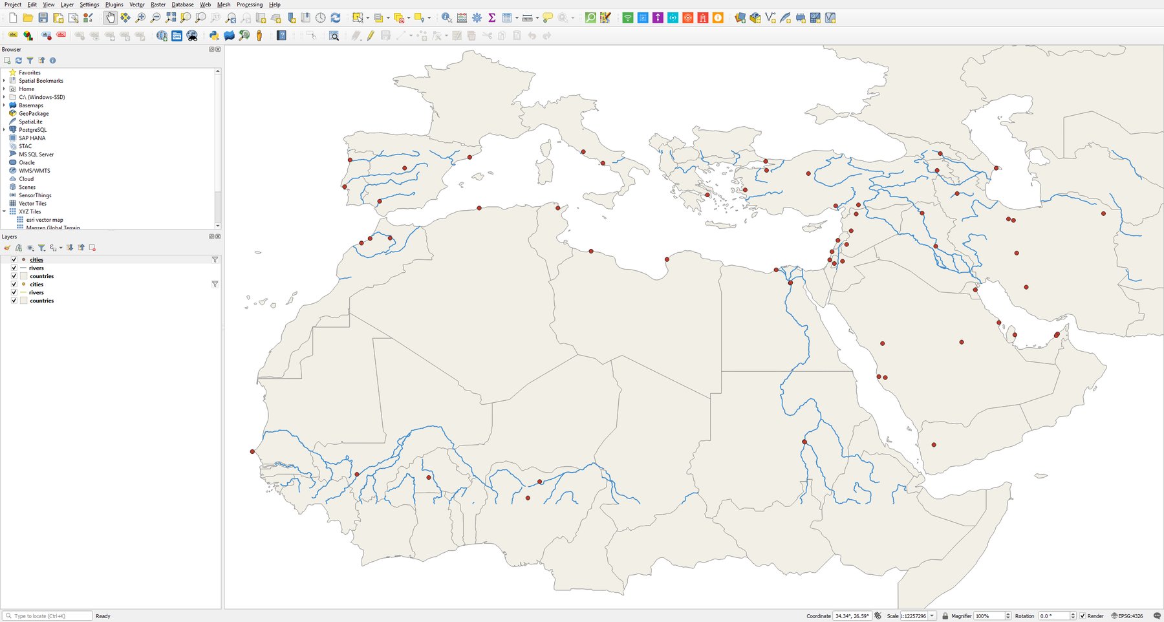Hide the rivers layer with blue line symbol

tap(14, 268)
